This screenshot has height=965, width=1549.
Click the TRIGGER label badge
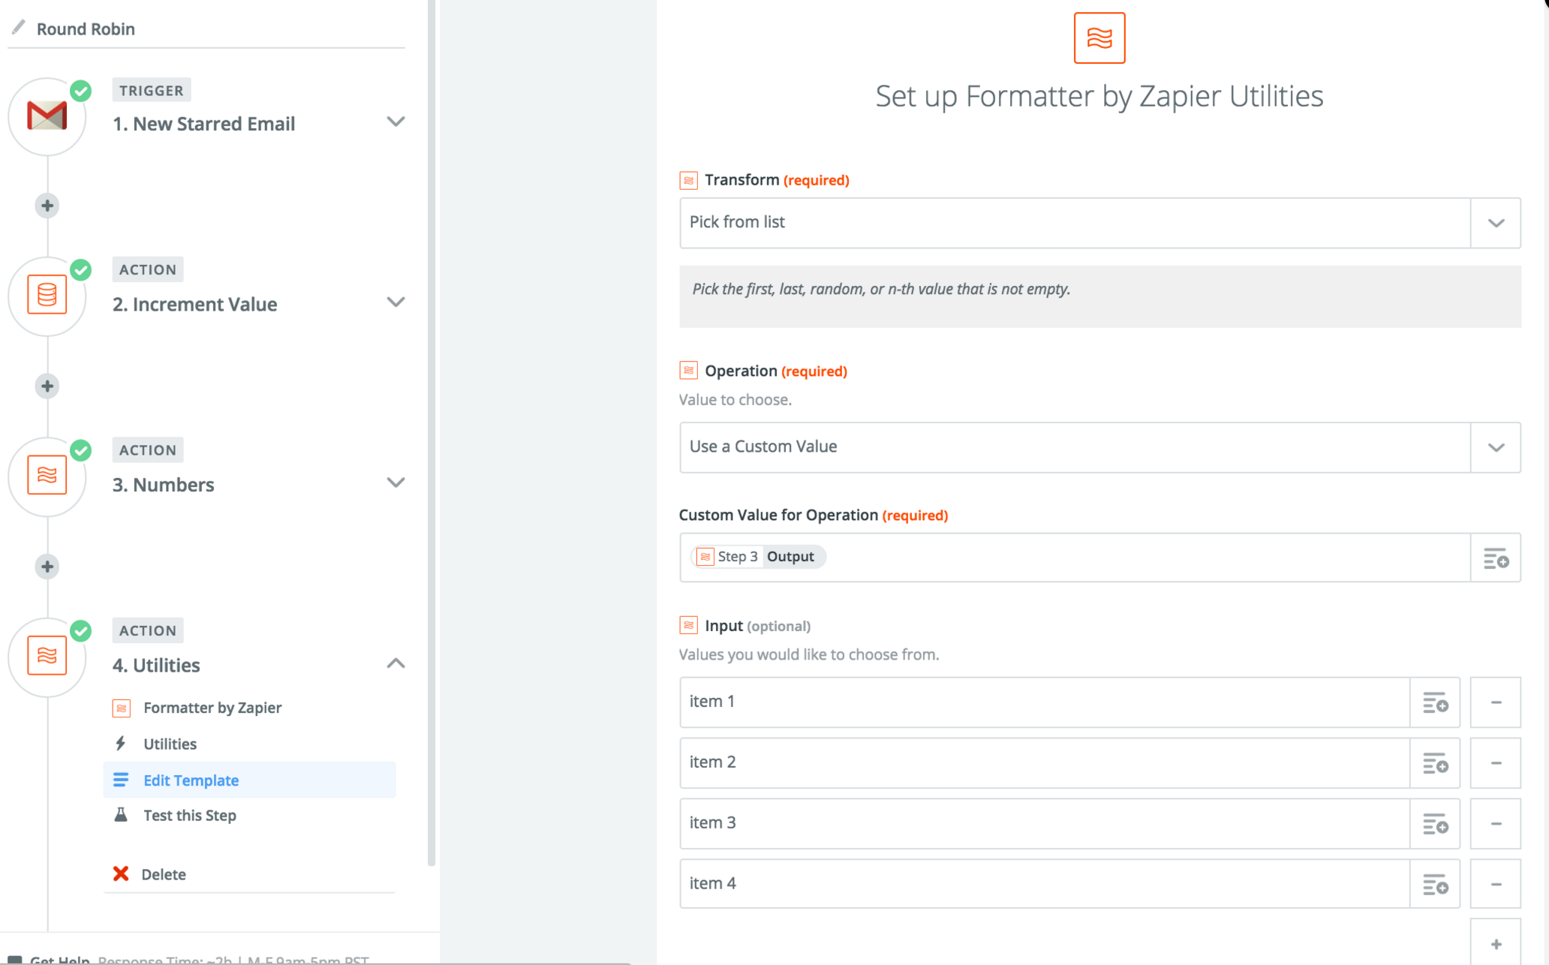pos(151,90)
